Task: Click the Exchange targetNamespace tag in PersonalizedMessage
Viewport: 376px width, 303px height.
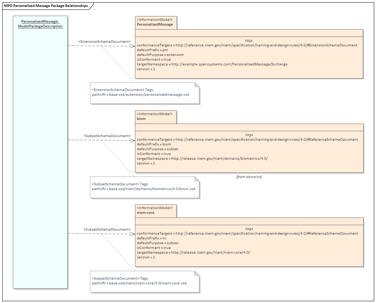Action: click(x=212, y=64)
